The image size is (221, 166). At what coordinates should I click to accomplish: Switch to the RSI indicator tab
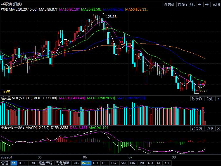tap(104, 163)
